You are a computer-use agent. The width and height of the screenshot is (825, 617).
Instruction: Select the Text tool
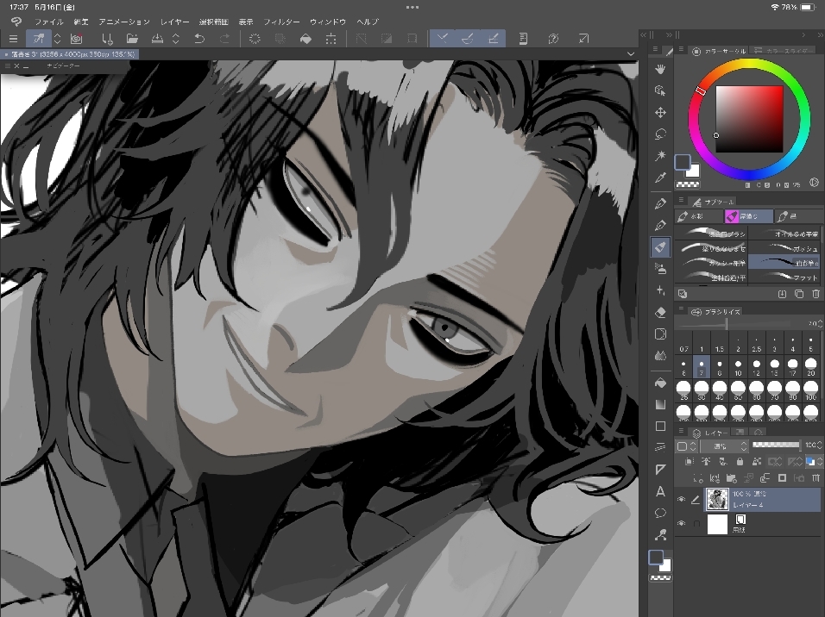tap(660, 491)
